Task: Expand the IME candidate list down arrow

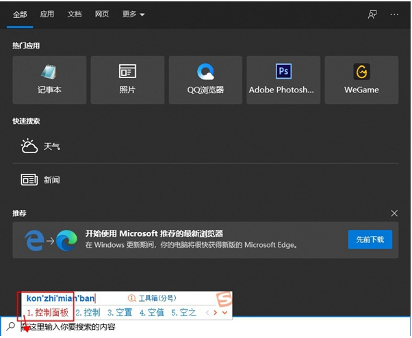Action: (x=224, y=313)
